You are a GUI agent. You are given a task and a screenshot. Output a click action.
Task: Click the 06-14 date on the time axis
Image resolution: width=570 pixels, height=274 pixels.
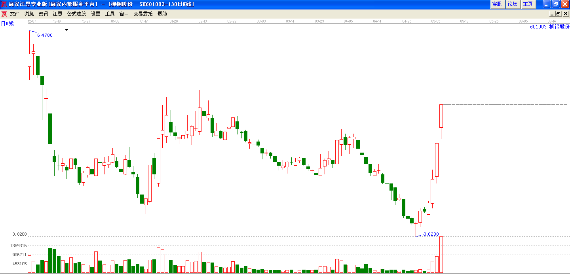552,21
